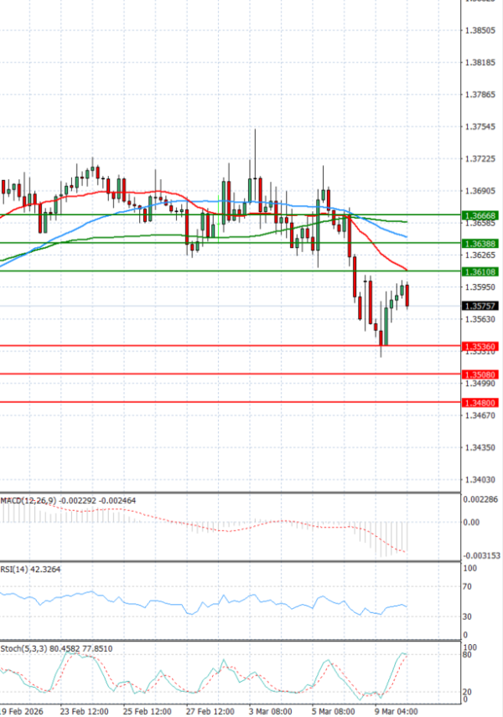Click the red 1.35360 support price label

pos(480,345)
